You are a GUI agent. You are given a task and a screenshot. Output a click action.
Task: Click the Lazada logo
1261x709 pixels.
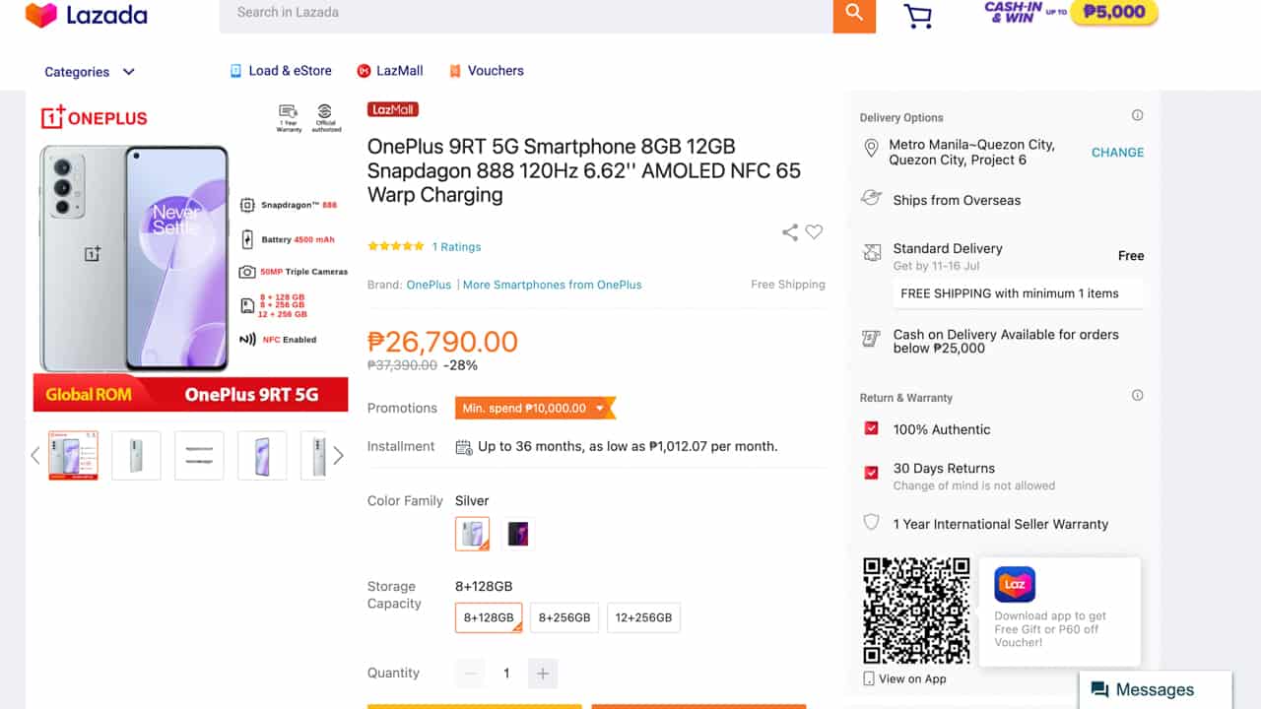tap(87, 15)
